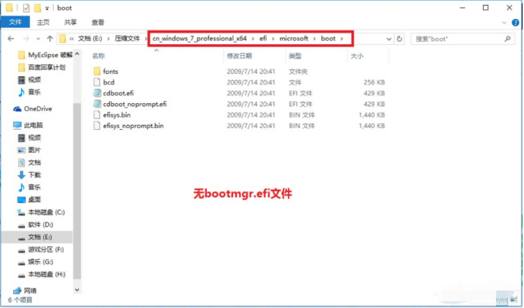Go up one folder level
The width and height of the screenshot is (524, 308).
coord(49,38)
